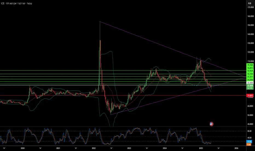The height and width of the screenshot is (151, 255).
Task: Click the white 83.4045 price label
Action: pos(250,83)
